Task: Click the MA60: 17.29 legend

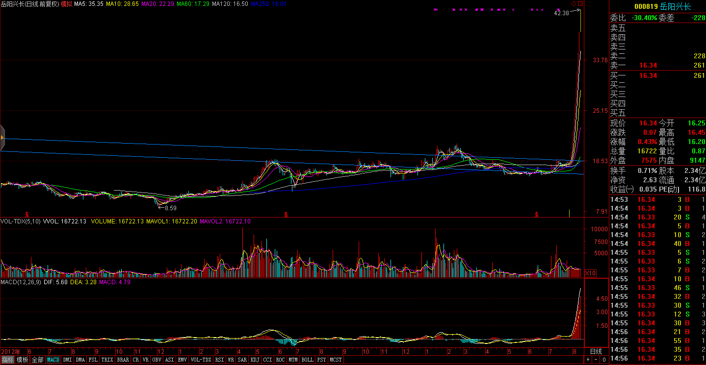Action: (193, 4)
